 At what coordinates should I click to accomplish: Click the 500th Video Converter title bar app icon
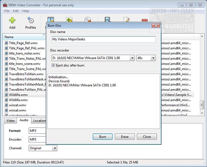click(5, 5)
